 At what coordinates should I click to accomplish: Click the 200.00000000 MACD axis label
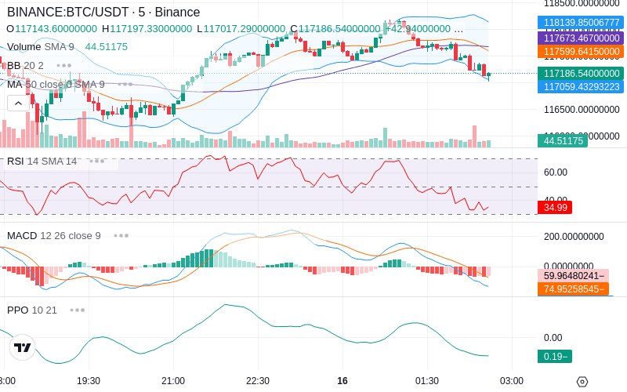click(x=574, y=237)
